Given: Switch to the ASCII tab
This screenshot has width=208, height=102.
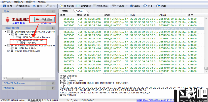Looking at the screenshot, I should click(x=79, y=11).
